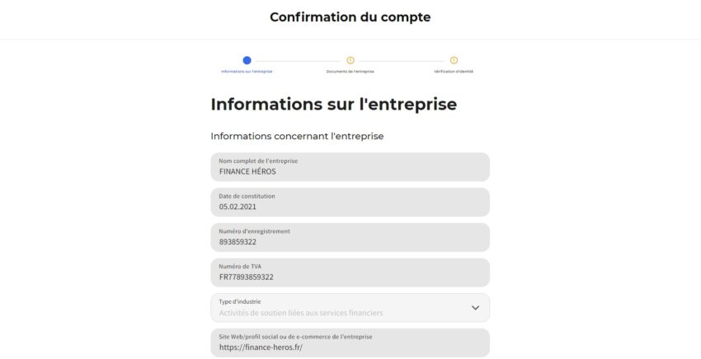Screen dimensions: 701x359
Task: Focus the Nom complet de l'entreprise field
Action: pyautogui.click(x=350, y=167)
